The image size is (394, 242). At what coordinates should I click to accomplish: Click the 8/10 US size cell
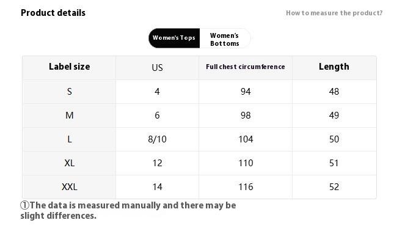point(158,139)
